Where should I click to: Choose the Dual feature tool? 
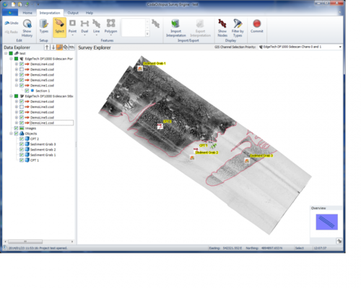click(84, 27)
